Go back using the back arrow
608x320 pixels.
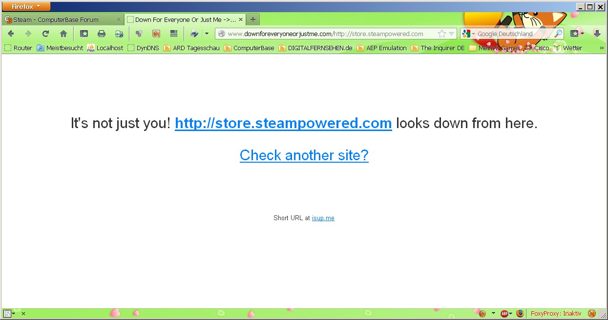pyautogui.click(x=11, y=34)
